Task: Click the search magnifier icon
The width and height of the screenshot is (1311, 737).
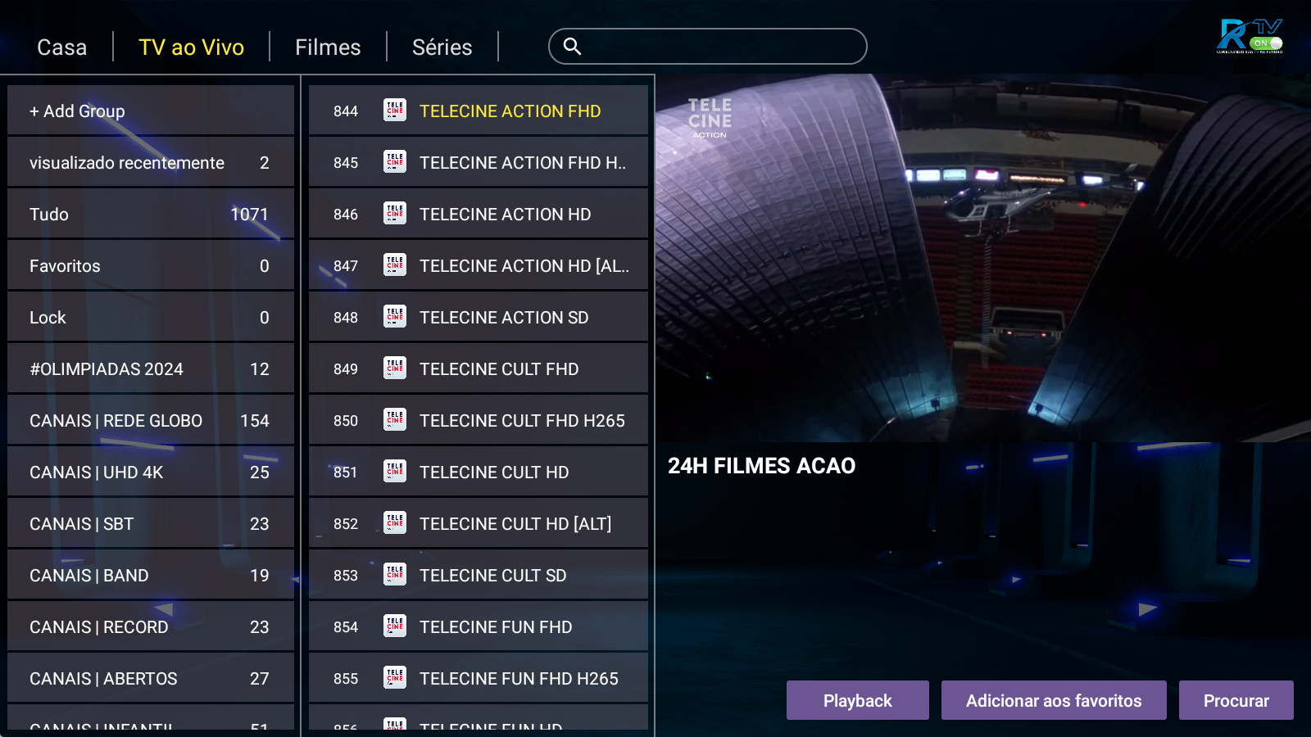Action: coord(572,47)
